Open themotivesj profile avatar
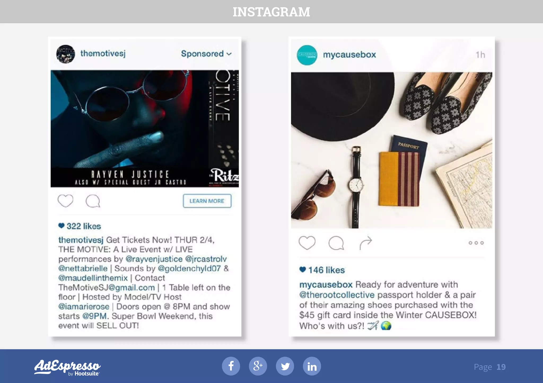This screenshot has width=543, height=383. 65,54
